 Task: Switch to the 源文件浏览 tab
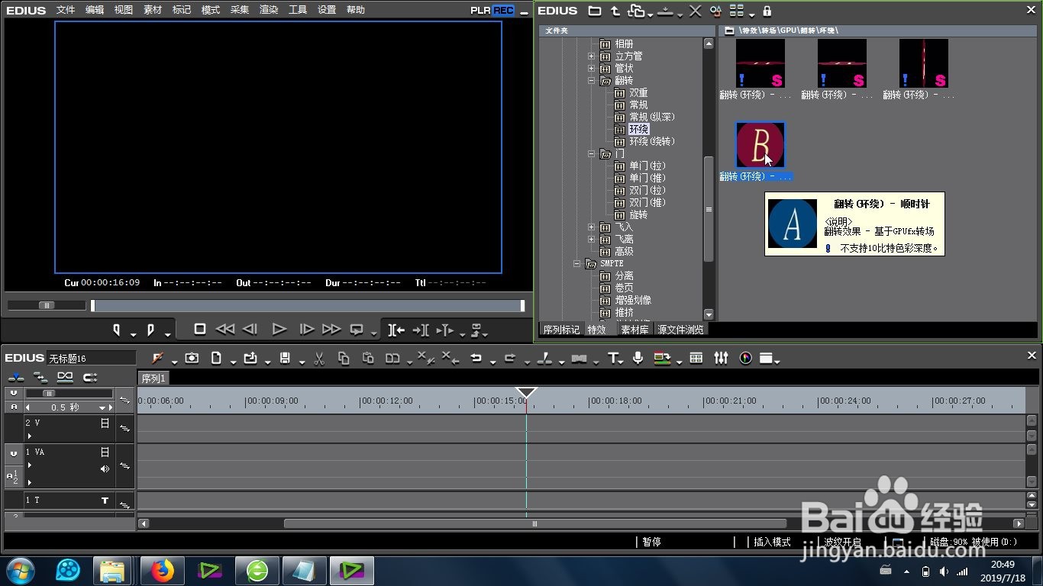coord(681,330)
